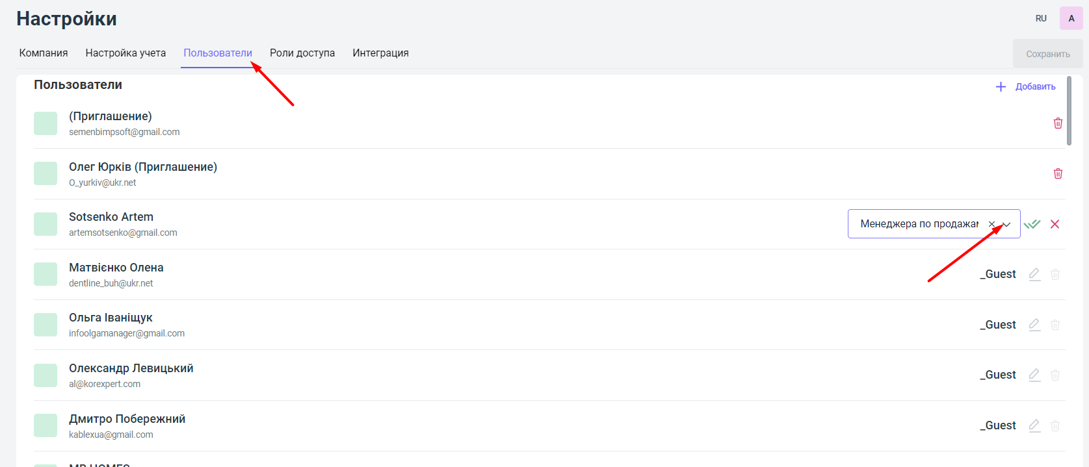
Task: Expand the role dropdown chevron
Action: click(1006, 224)
